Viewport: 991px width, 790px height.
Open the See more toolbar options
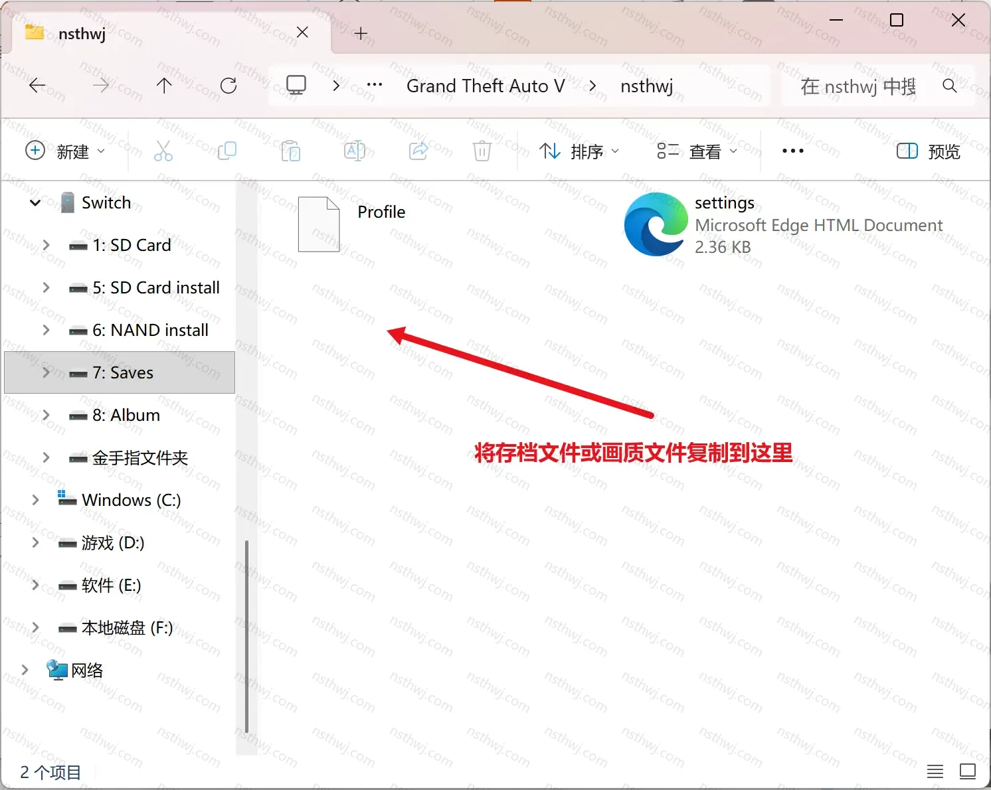point(793,151)
